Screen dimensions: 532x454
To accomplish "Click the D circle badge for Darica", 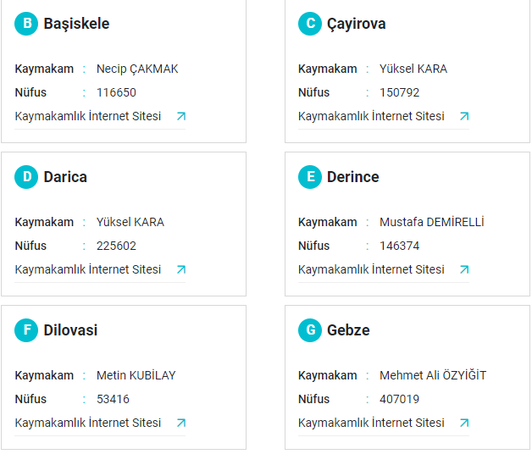I will pos(26,177).
